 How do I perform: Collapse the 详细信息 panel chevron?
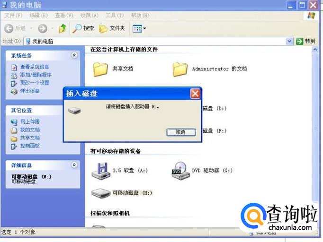point(74,165)
